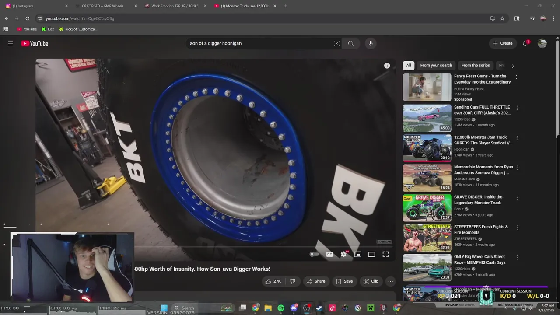560x315 pixels.
Task: Open more actions ellipsis under video
Action: point(391,281)
